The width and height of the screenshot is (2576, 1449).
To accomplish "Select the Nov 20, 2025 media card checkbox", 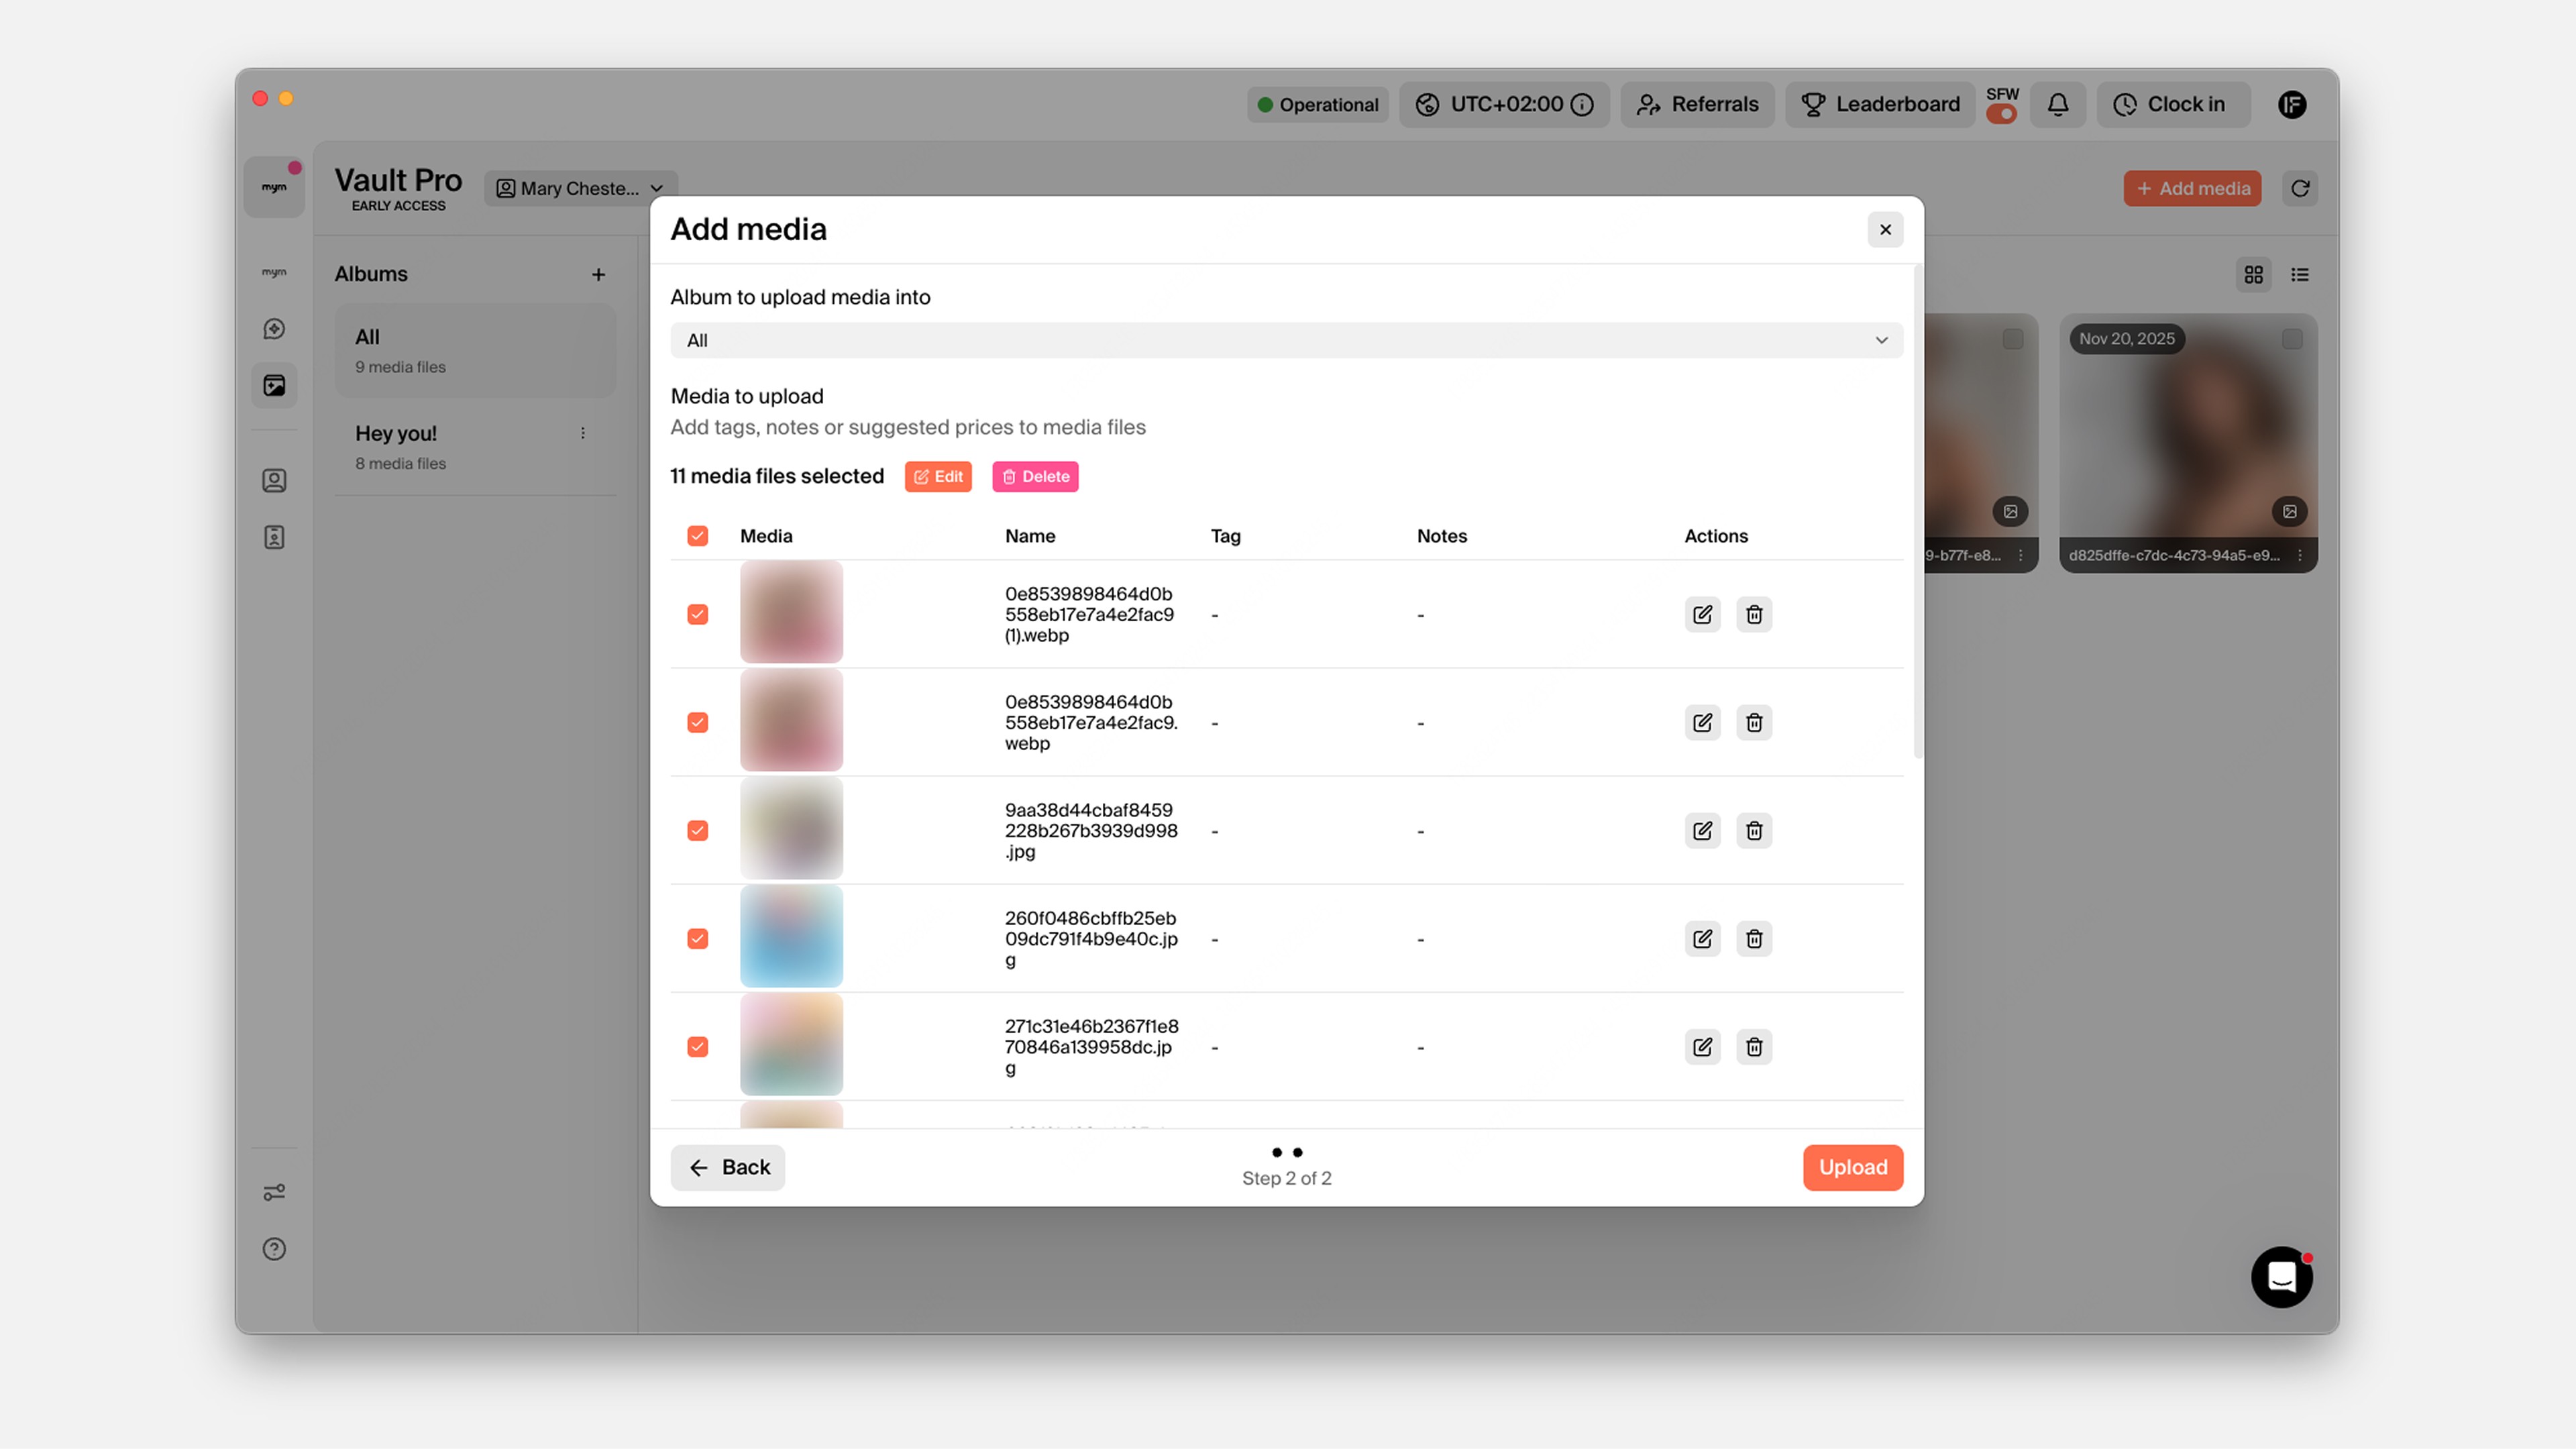I will click(x=2292, y=339).
